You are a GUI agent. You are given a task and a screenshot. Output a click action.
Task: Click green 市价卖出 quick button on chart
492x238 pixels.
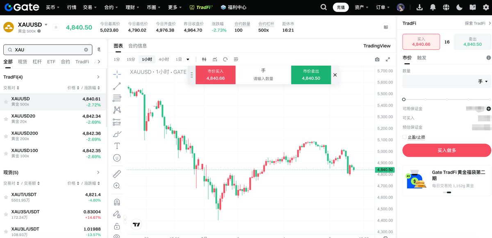[311, 74]
